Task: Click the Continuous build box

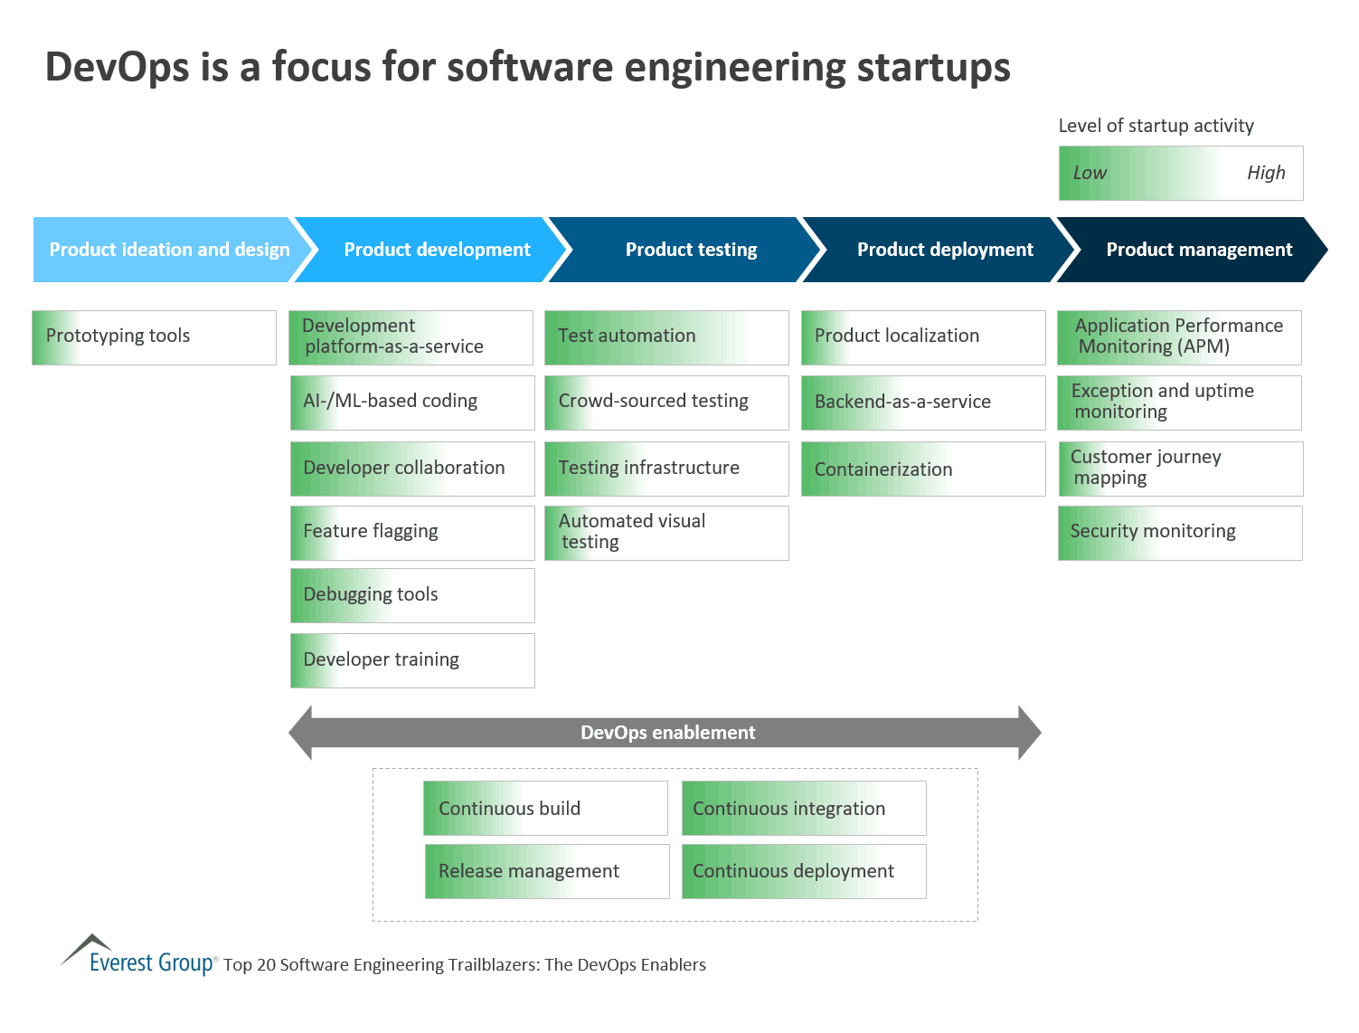Action: 545,808
